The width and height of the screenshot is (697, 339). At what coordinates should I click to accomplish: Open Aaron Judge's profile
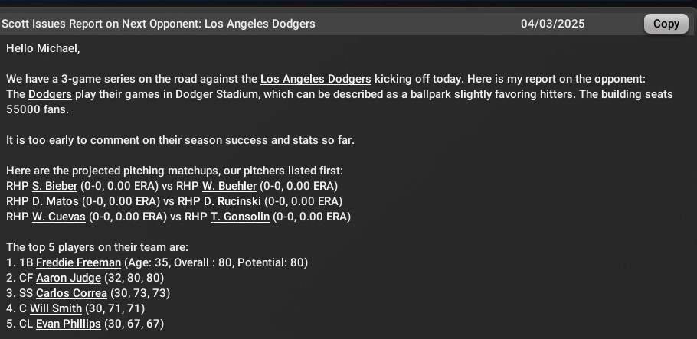68,278
